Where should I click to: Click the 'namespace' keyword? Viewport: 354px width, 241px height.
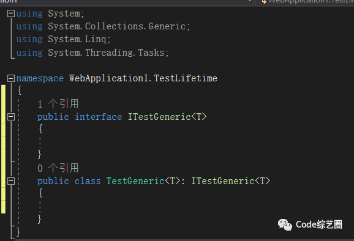(x=40, y=78)
